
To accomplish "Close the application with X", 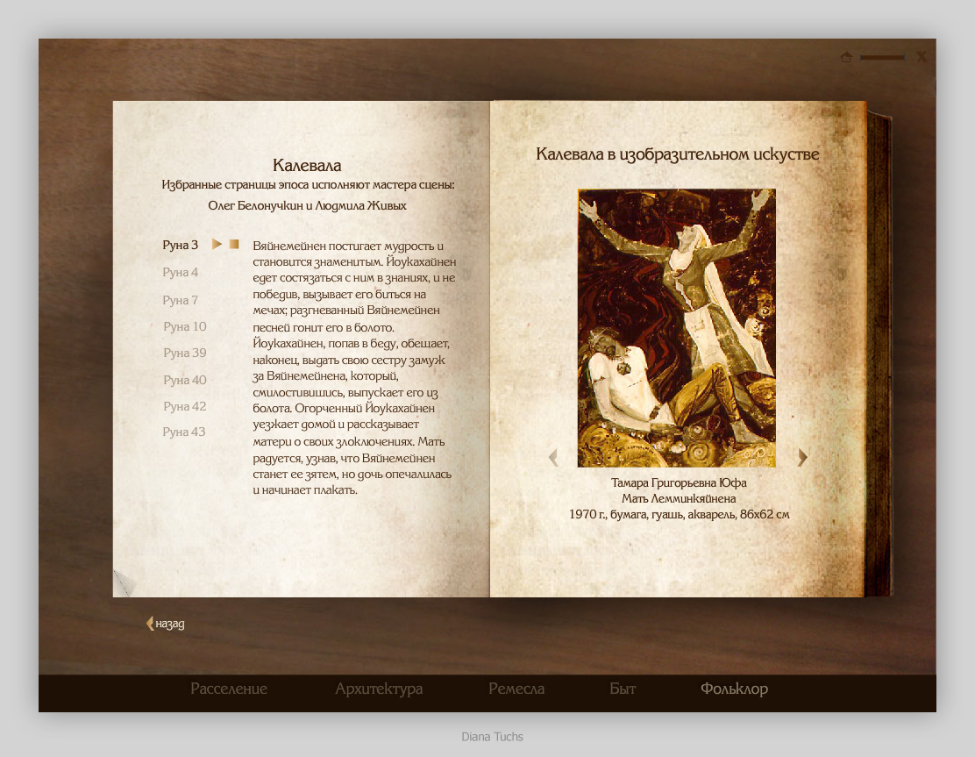I will tap(922, 57).
